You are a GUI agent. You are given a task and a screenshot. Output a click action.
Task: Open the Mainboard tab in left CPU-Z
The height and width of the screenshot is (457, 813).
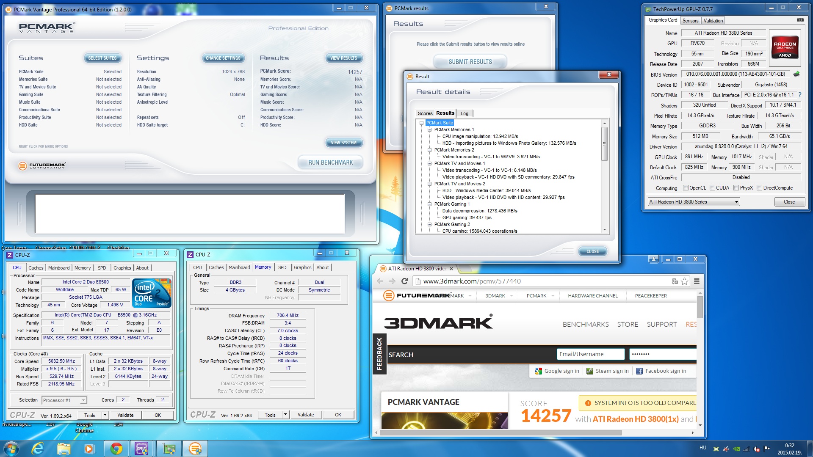59,268
